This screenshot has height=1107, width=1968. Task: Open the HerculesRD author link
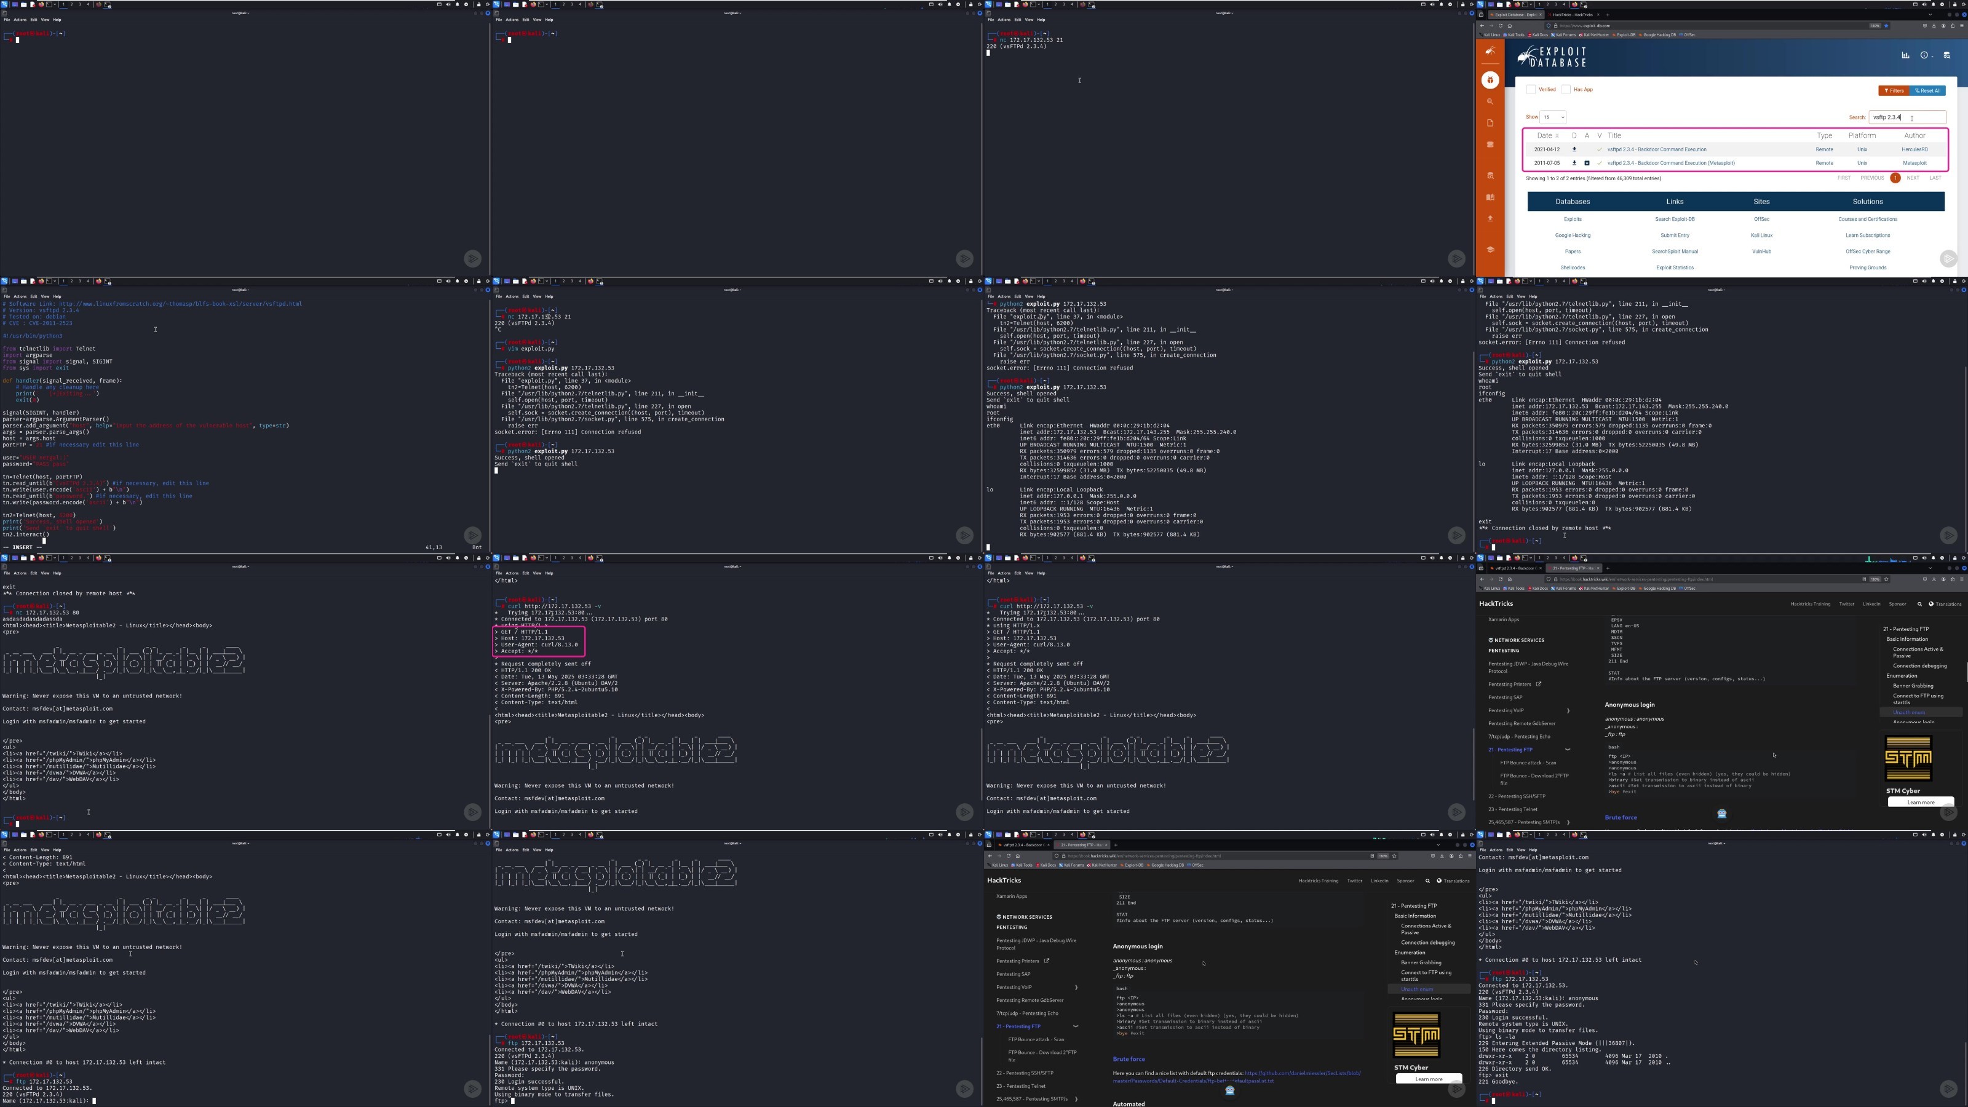1914,149
